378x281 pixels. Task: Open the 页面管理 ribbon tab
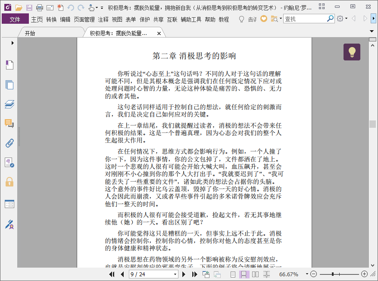point(84,19)
